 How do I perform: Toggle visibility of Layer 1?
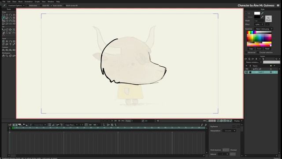[247, 72]
